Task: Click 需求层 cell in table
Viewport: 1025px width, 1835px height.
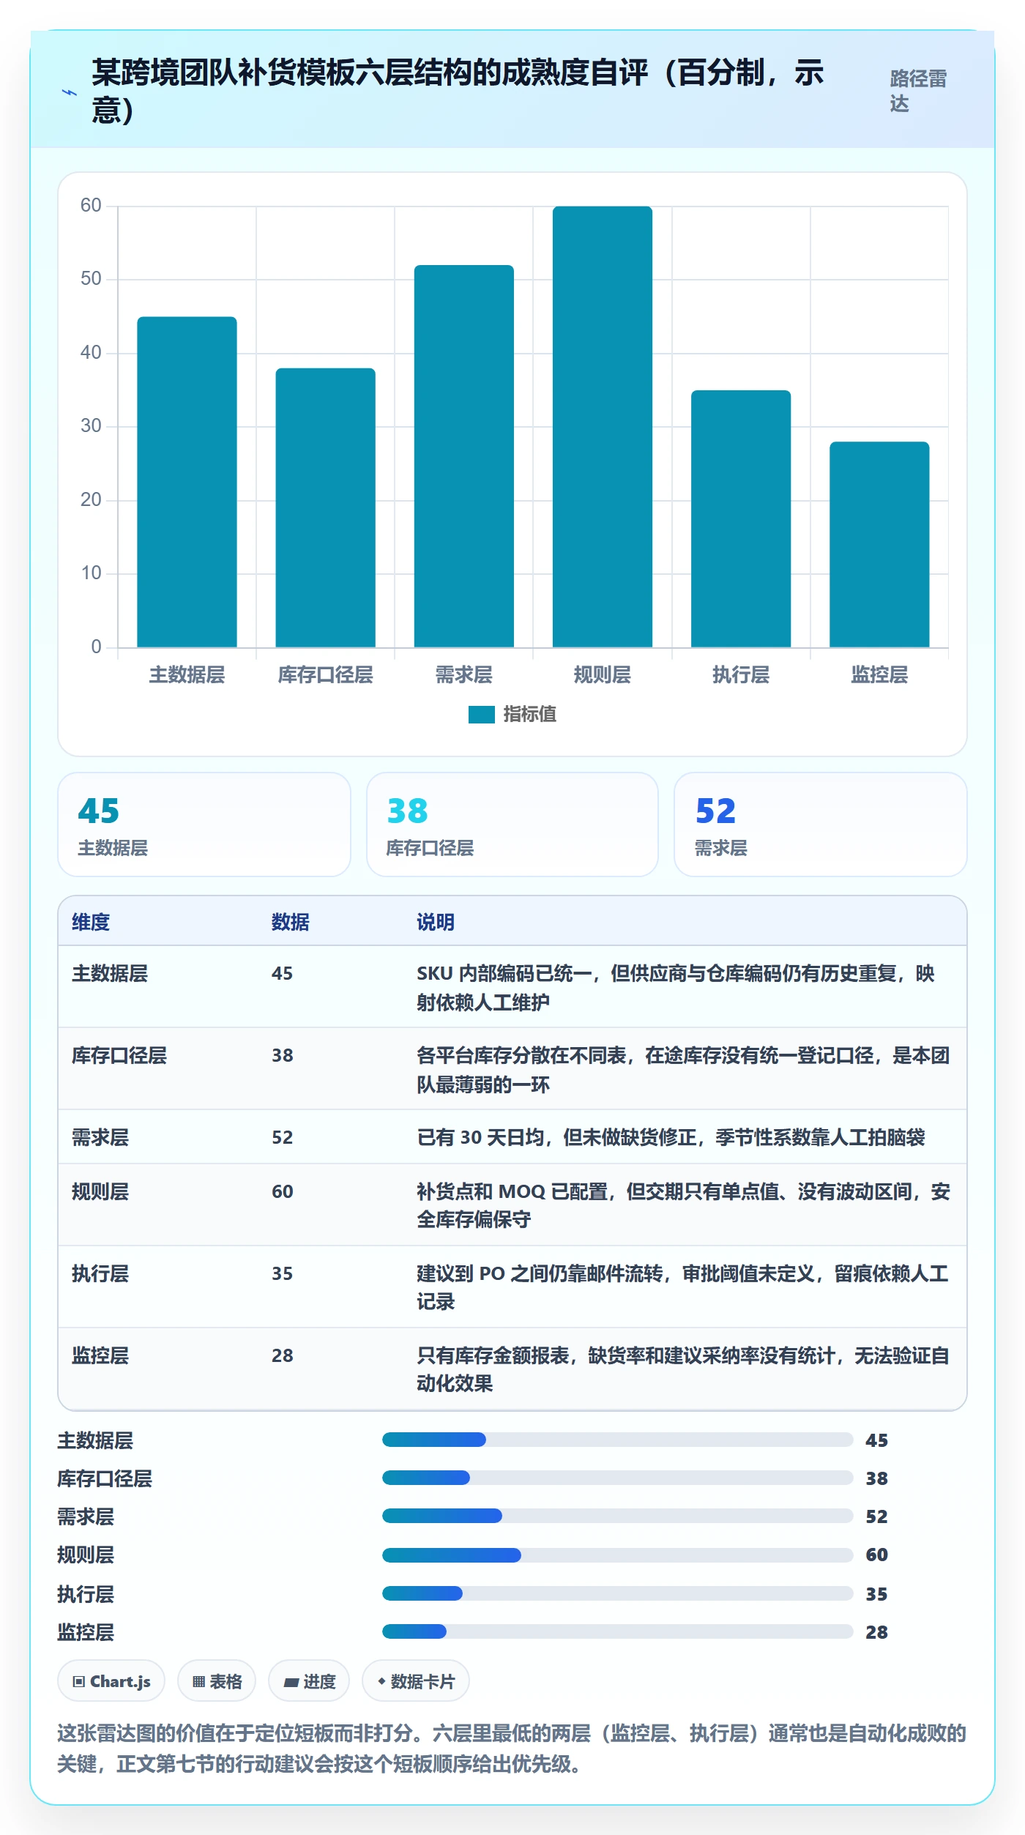Action: (100, 1137)
